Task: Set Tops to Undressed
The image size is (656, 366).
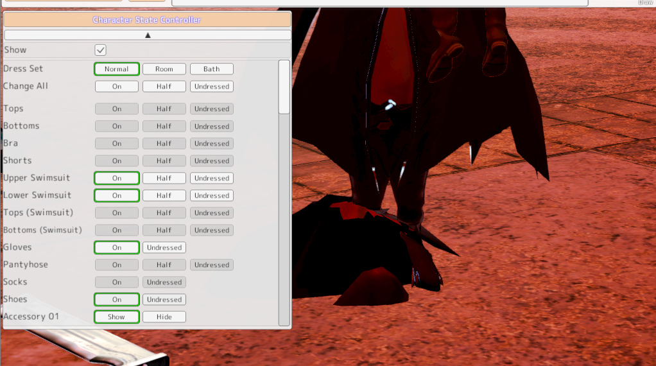Action: [212, 109]
